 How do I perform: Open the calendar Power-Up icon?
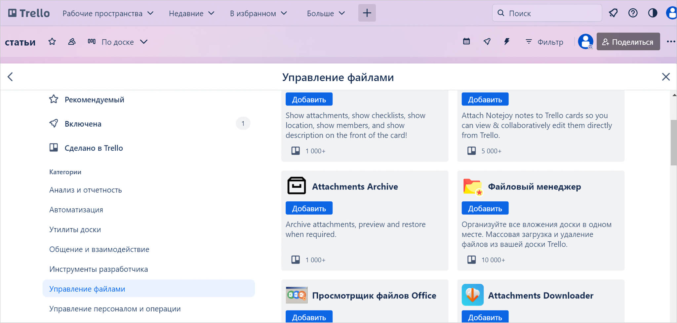click(x=466, y=41)
